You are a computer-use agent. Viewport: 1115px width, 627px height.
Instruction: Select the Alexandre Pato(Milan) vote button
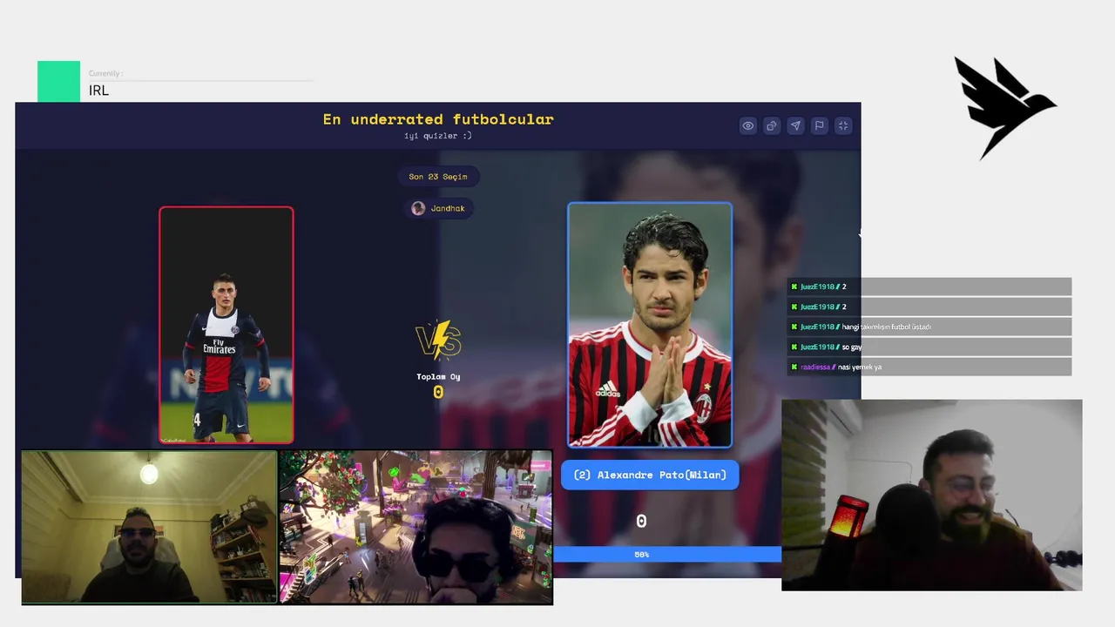(650, 475)
